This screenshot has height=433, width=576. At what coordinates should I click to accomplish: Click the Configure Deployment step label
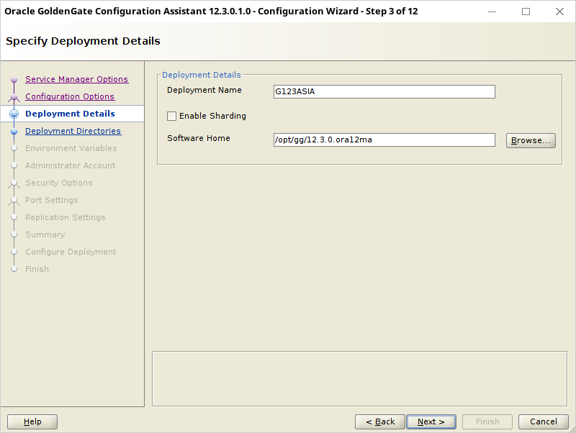tap(71, 252)
